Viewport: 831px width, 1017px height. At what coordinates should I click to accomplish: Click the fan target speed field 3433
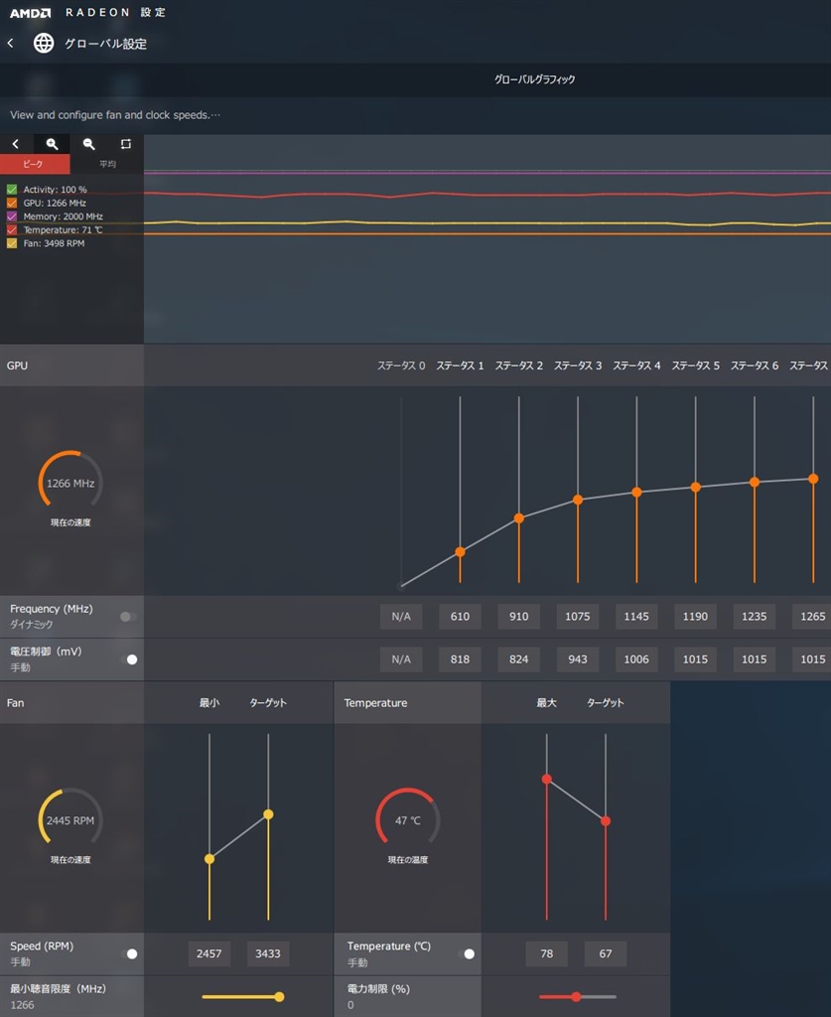(268, 954)
